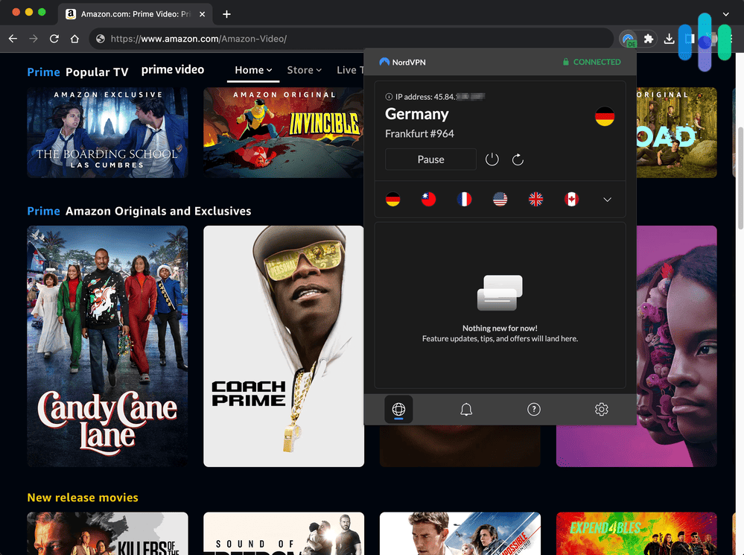Disconnect via the power icon
This screenshot has width=744, height=555.
pos(492,159)
